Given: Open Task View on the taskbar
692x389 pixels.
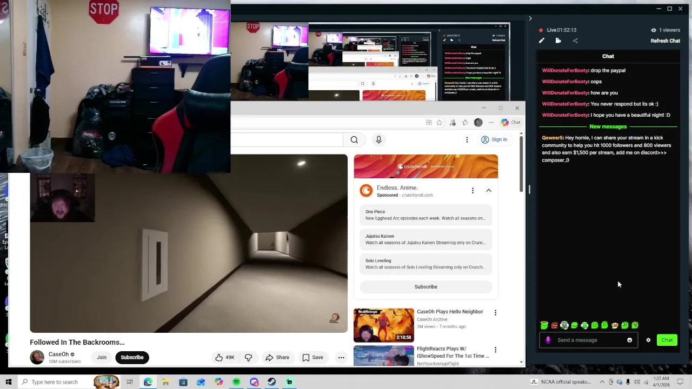Looking at the screenshot, I should tap(130, 382).
